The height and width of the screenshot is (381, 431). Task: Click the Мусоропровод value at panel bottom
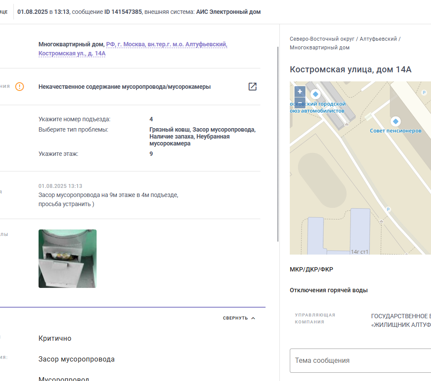(x=64, y=378)
